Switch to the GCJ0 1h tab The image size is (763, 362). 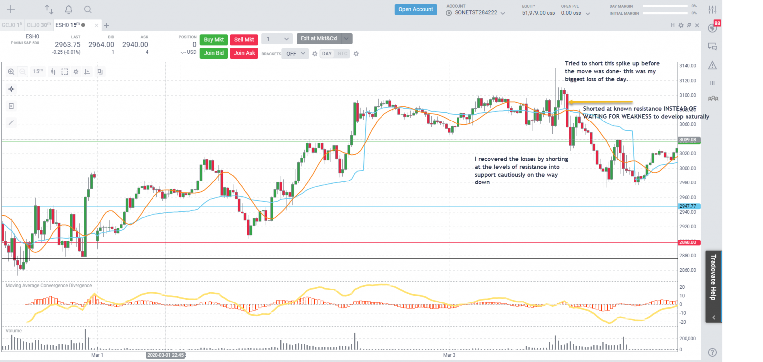coord(12,25)
